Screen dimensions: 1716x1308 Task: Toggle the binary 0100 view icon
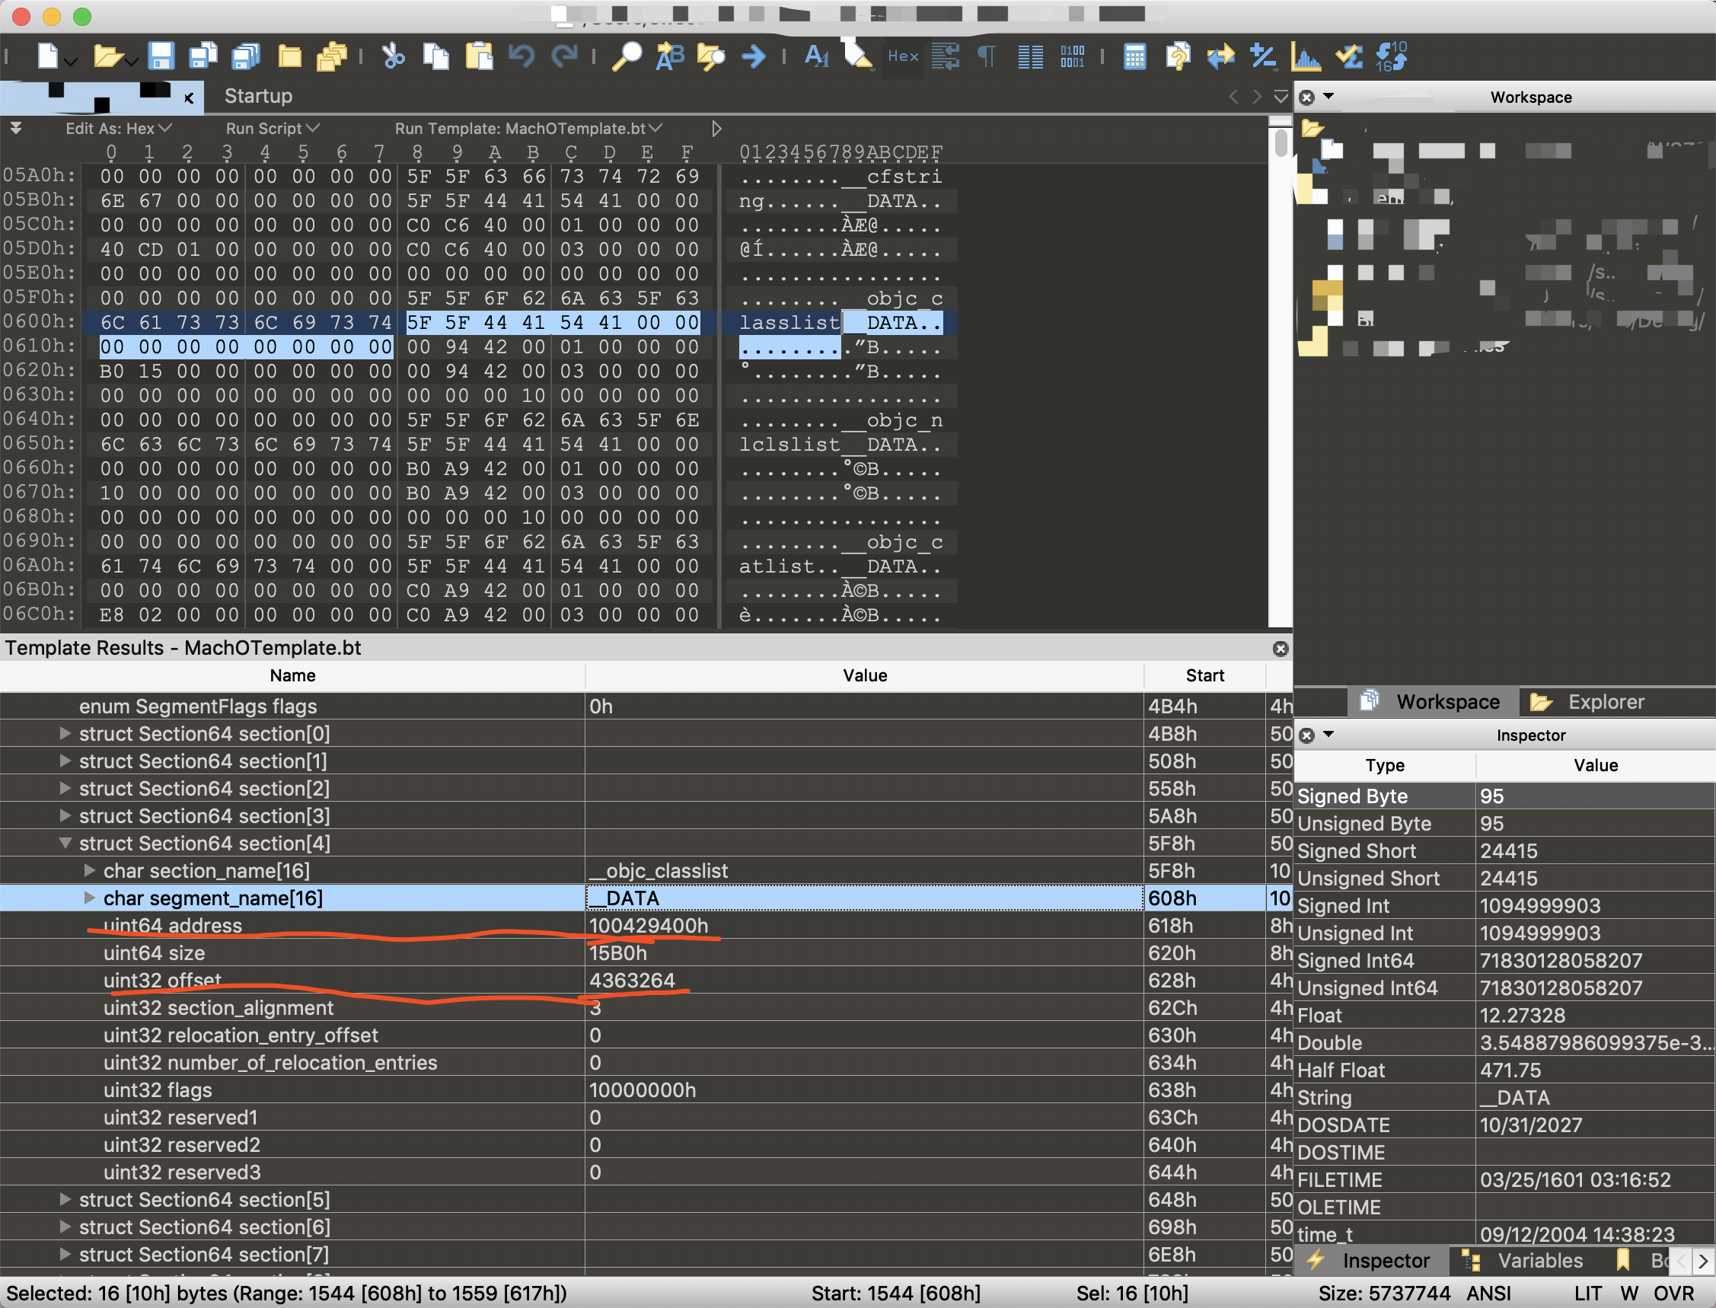[1072, 56]
